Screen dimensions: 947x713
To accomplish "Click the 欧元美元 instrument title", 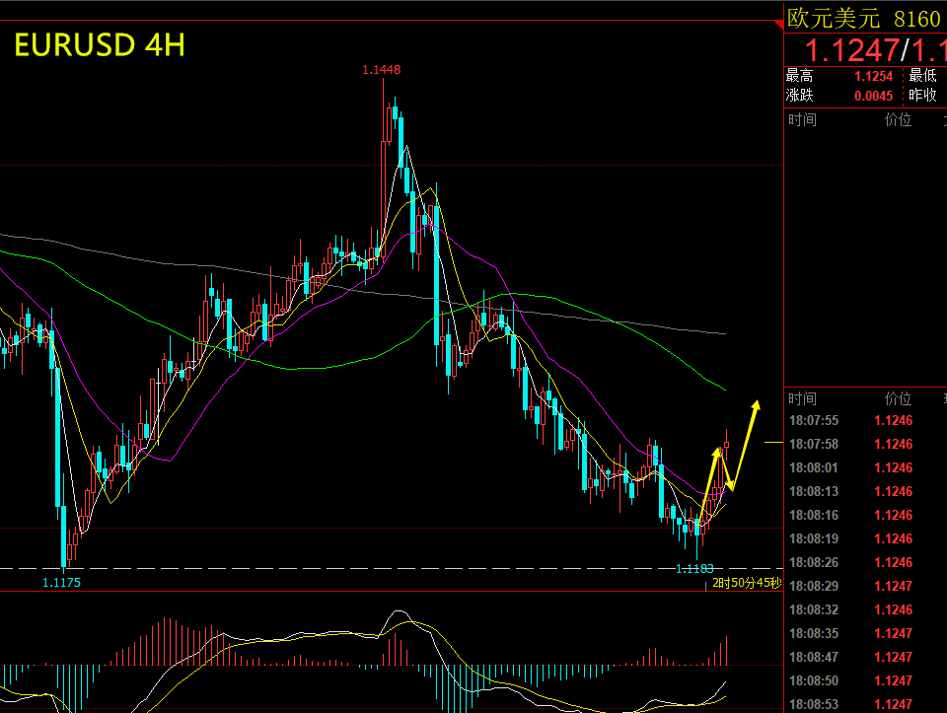I will pos(834,19).
